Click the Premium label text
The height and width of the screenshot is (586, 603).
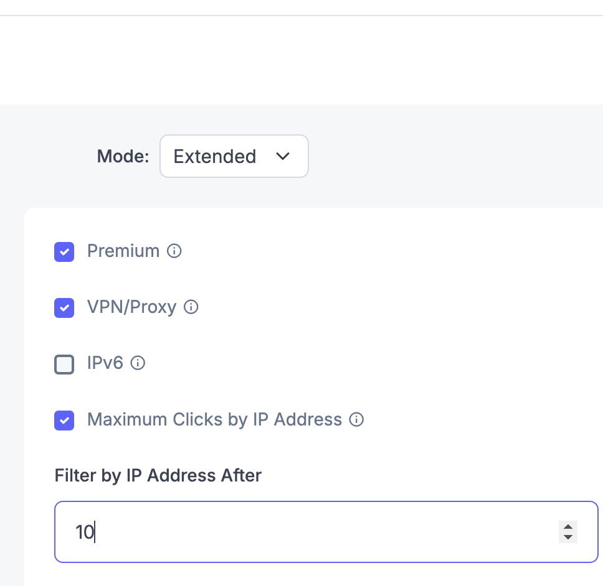point(123,251)
